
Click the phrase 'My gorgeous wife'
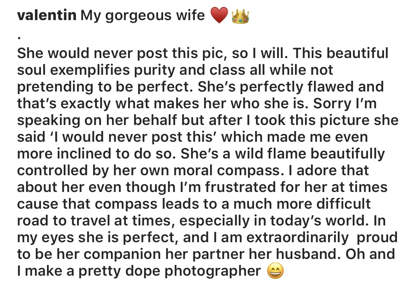[142, 16]
